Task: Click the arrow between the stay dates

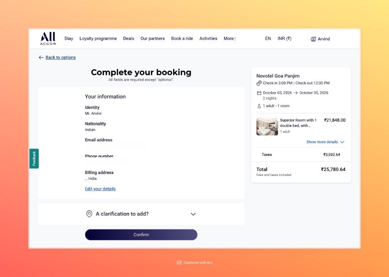Action: click(296, 93)
